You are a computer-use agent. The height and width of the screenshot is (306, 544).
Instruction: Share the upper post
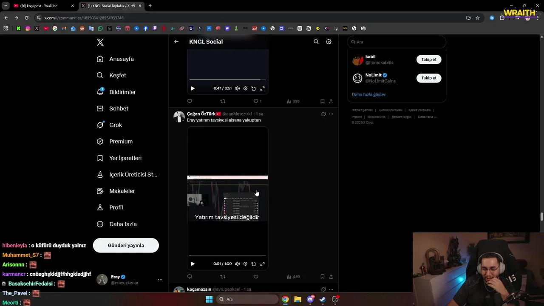click(331, 101)
